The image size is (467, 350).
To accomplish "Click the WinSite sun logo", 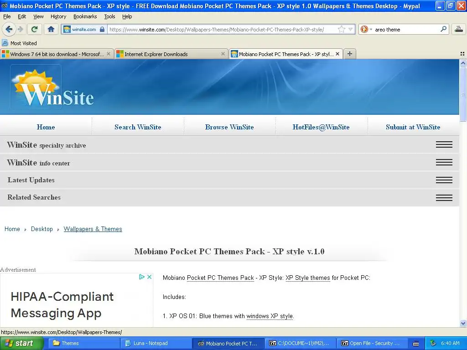I will pos(52,87).
